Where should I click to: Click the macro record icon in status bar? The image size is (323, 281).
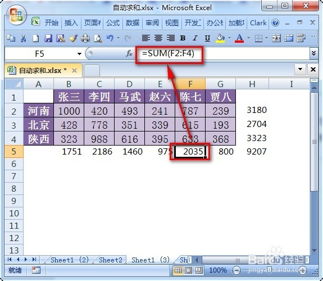click(x=36, y=270)
